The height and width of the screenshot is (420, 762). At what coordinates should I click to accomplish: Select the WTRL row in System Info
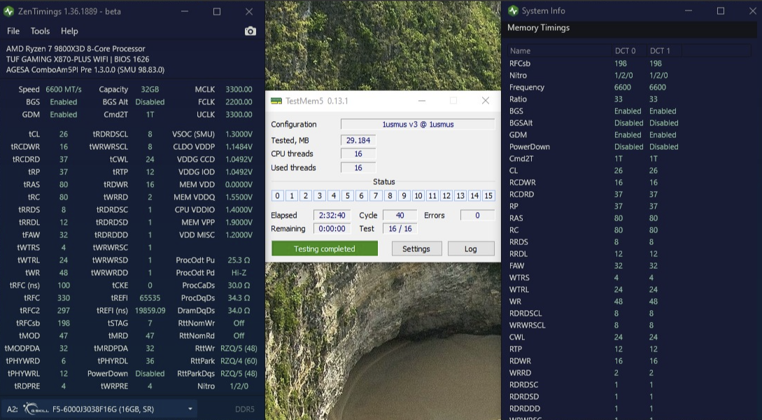pyautogui.click(x=630, y=290)
